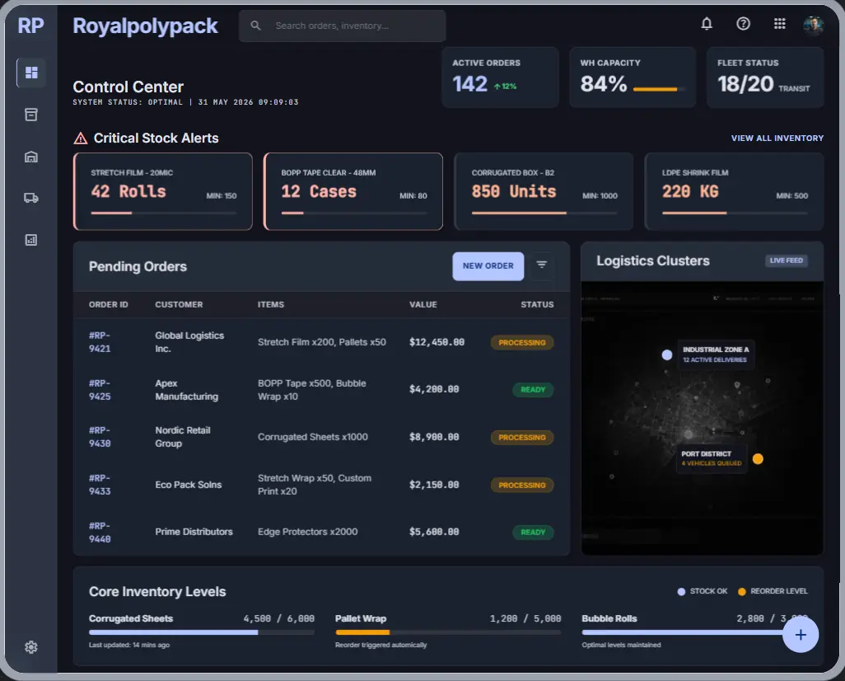Click Prime Distributors customer name
Viewport: 845px width, 681px height.
(x=194, y=532)
